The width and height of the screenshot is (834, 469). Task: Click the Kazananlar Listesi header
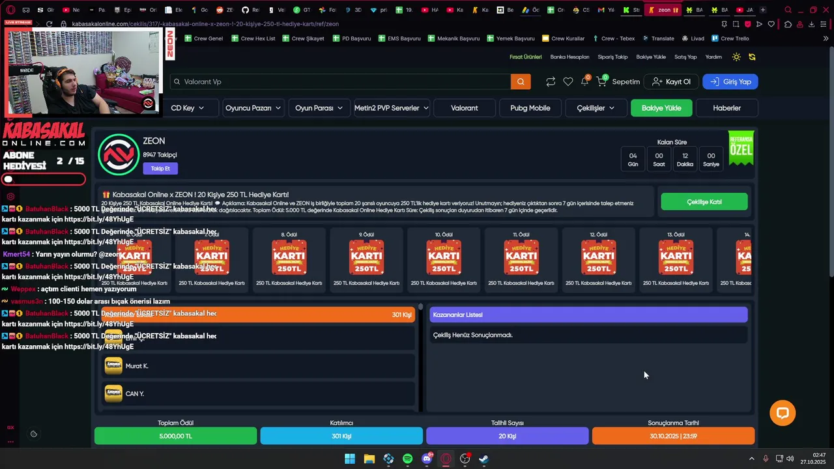pyautogui.click(x=588, y=315)
